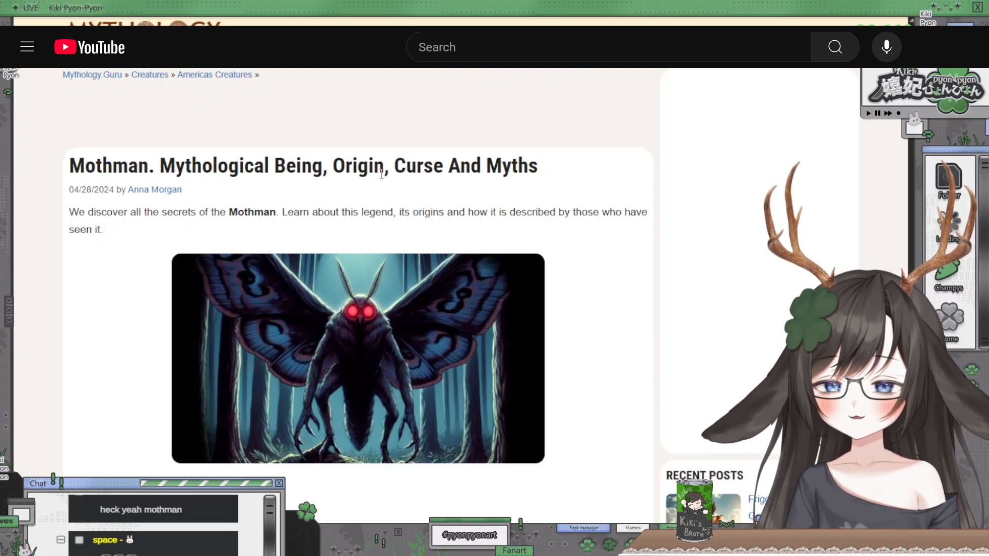
Task: Open the YouTube hamburger guide menu
Action: (x=27, y=47)
